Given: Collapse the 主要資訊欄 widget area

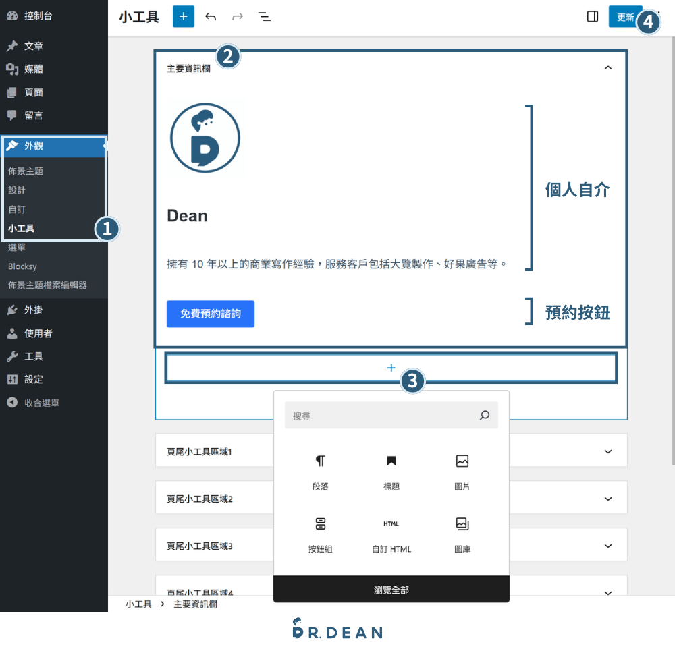Looking at the screenshot, I should 608,68.
